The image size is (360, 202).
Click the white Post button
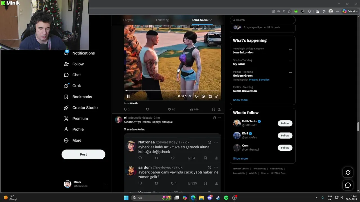(x=83, y=154)
